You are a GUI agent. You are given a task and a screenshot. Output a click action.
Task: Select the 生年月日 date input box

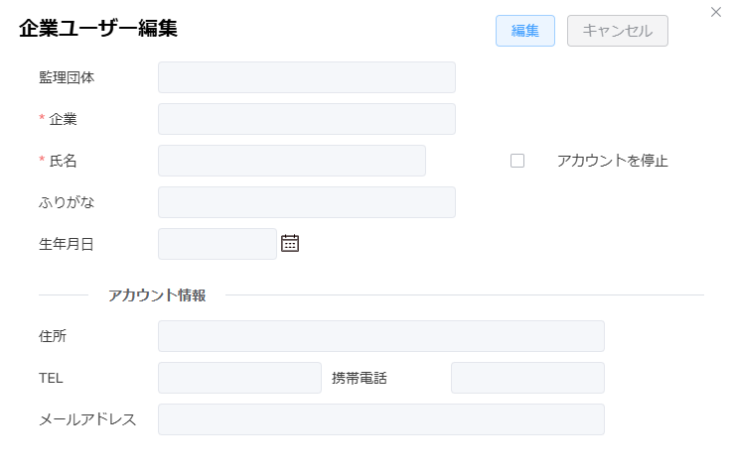coord(218,244)
